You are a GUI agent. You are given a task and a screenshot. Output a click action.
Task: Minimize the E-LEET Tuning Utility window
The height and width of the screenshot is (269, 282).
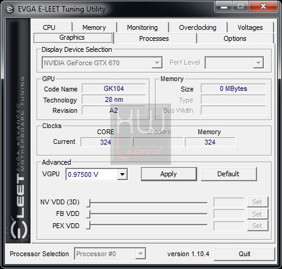(224, 7)
